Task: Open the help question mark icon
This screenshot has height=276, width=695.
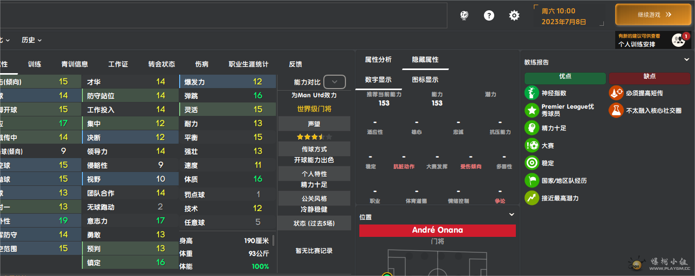Action: tap(489, 15)
